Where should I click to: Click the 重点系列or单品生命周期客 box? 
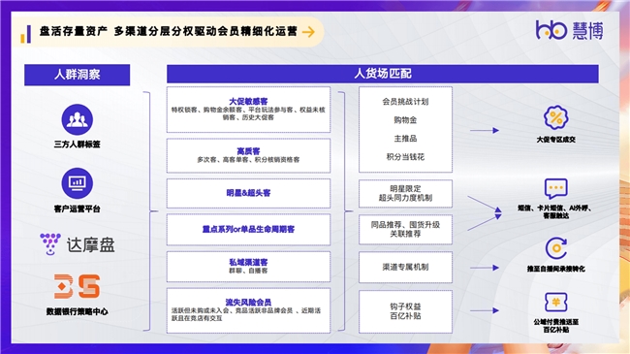(x=248, y=230)
